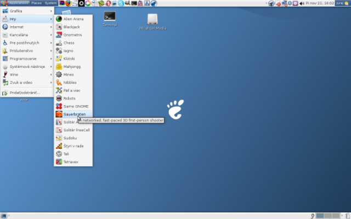
Task: Switch to the third workspace
Action: click(x=336, y=216)
